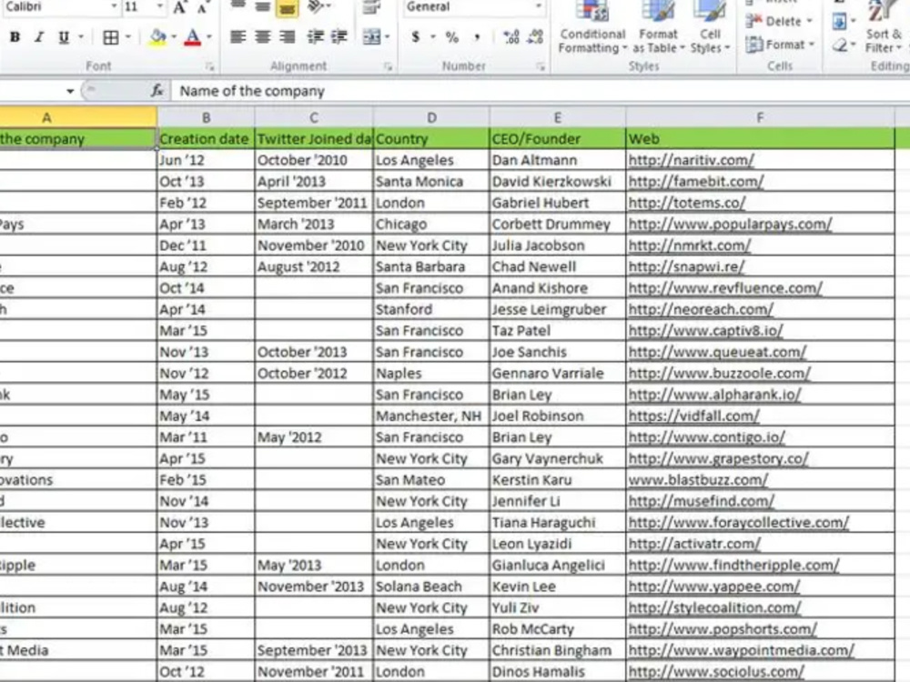Apply the red Font Color
Screen dimensions: 910x682
(x=193, y=37)
